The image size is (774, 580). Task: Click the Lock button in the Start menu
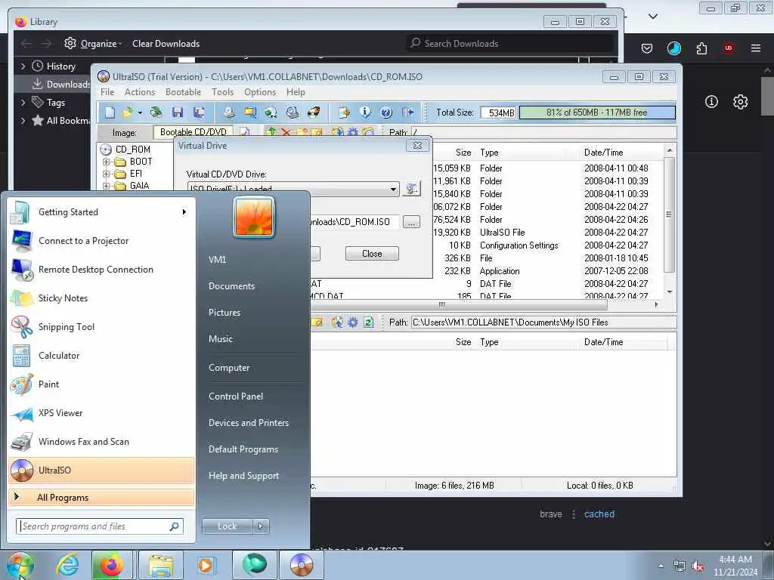pos(227,526)
